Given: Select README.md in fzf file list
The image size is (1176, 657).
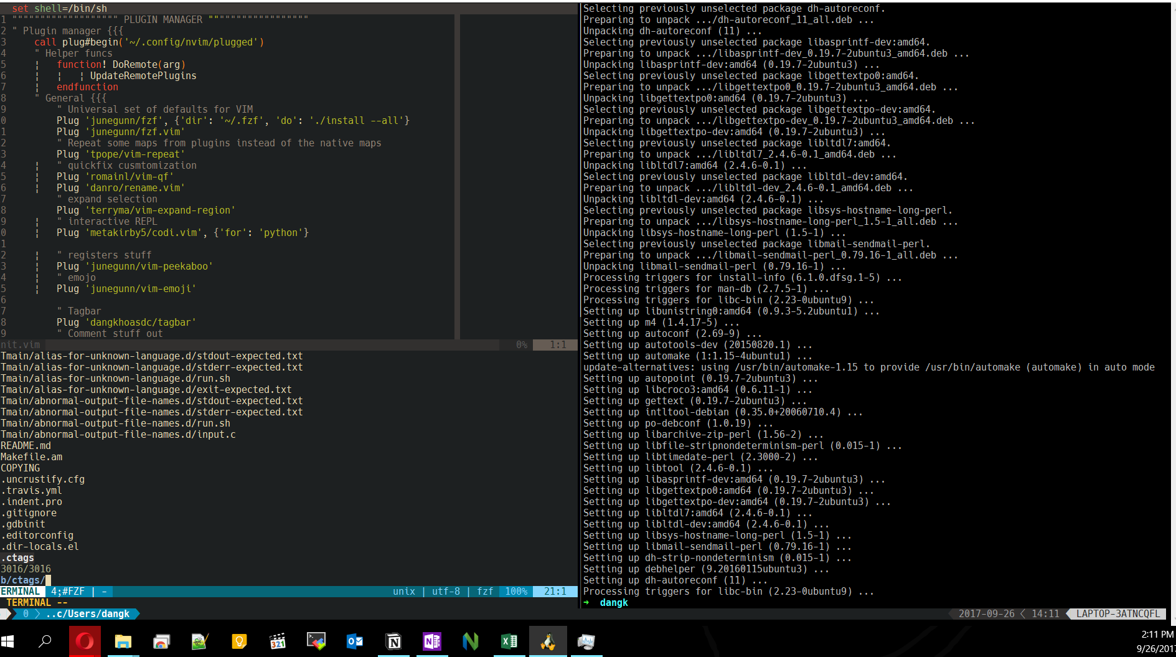Looking at the screenshot, I should click(26, 446).
